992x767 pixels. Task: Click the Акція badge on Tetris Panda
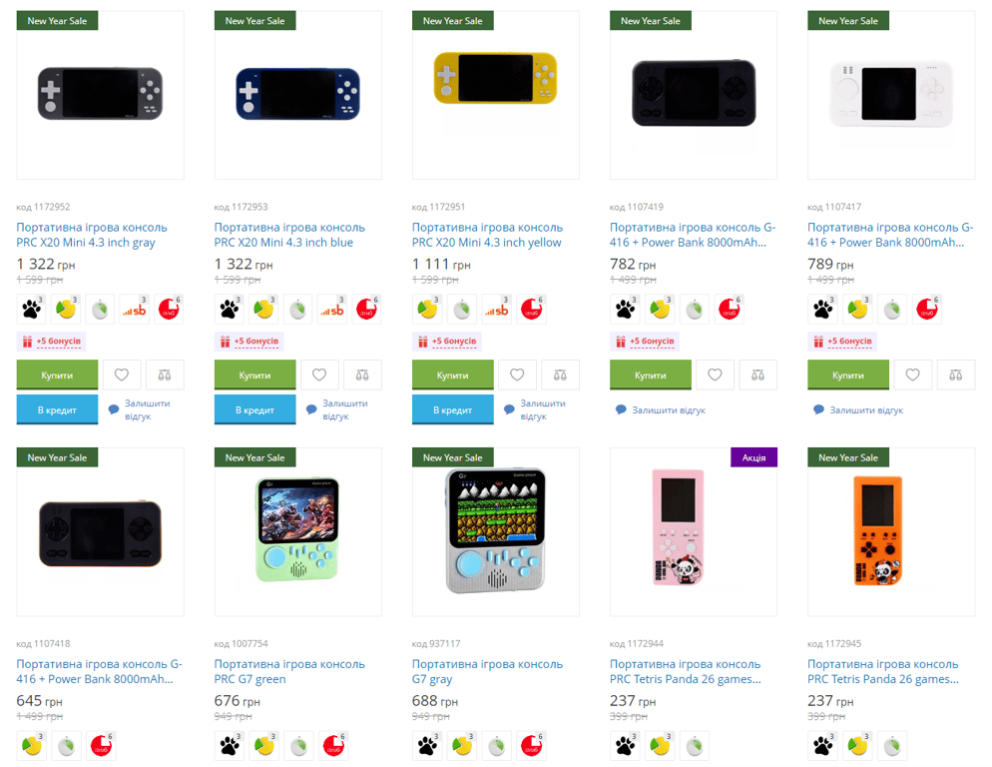click(753, 457)
